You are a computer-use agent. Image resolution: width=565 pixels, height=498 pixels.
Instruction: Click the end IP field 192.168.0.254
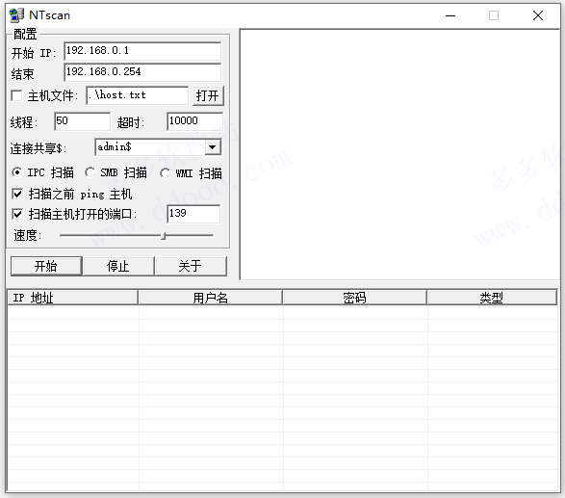pyautogui.click(x=142, y=72)
